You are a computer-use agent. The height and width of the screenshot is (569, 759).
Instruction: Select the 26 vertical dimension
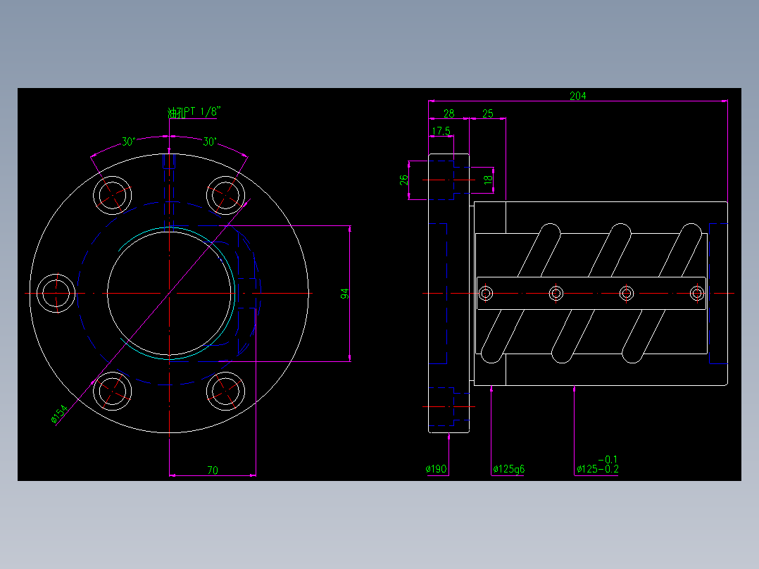pyautogui.click(x=403, y=180)
